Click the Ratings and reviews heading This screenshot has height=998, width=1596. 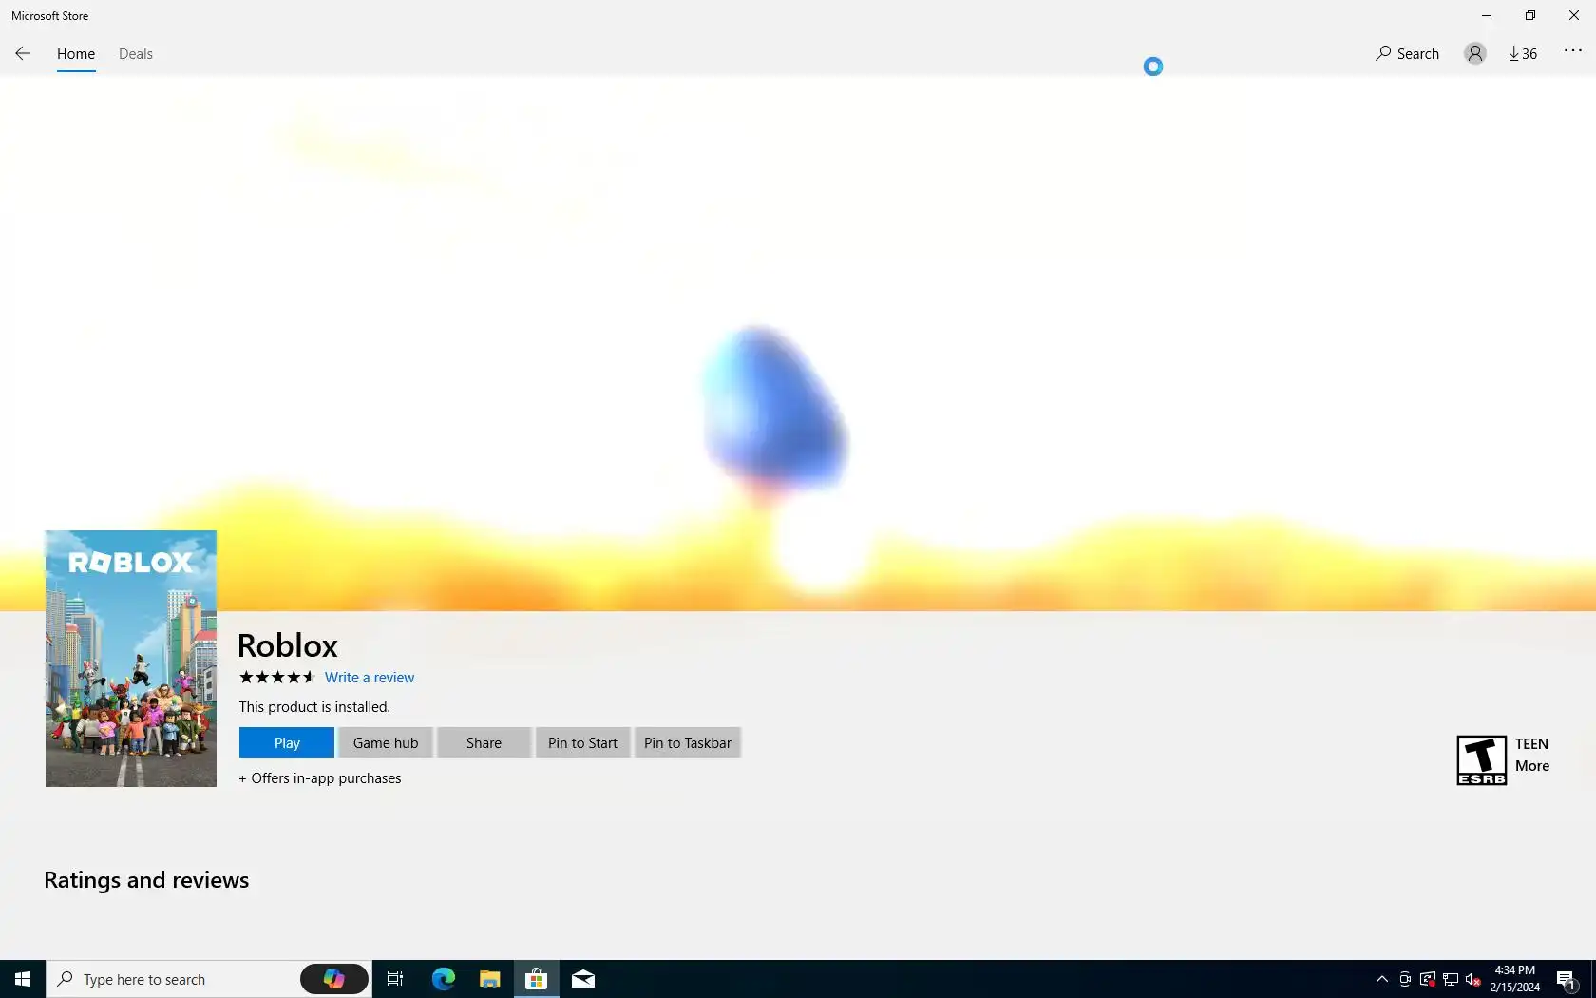pyautogui.click(x=146, y=880)
